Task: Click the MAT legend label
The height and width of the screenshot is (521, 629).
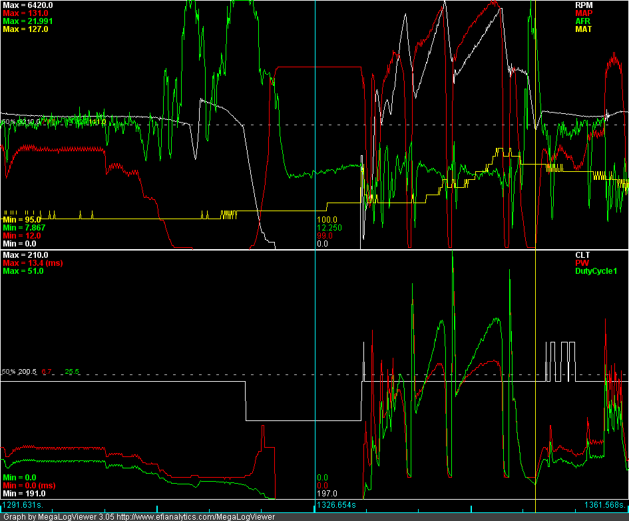Action: tap(583, 29)
